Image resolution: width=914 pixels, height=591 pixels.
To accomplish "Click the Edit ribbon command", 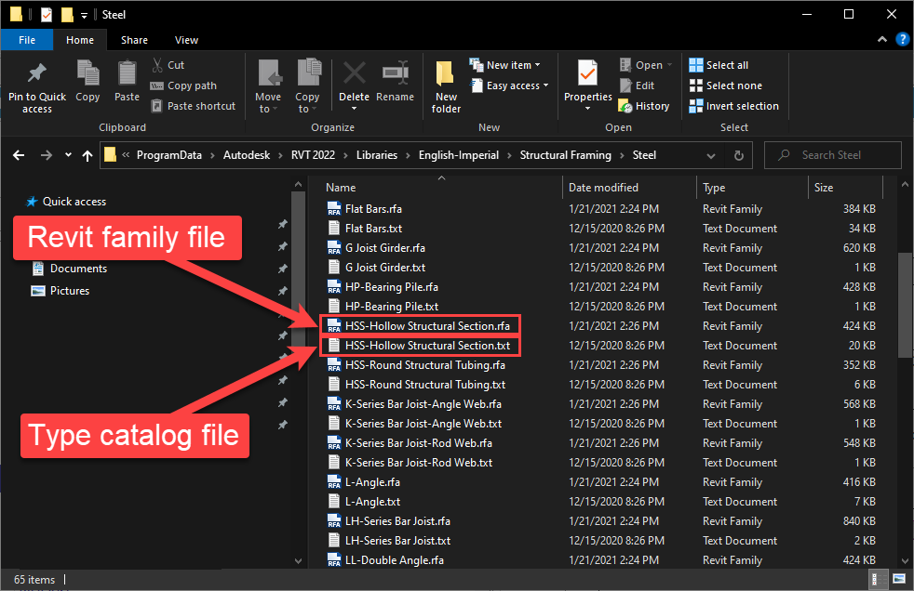I will point(638,85).
